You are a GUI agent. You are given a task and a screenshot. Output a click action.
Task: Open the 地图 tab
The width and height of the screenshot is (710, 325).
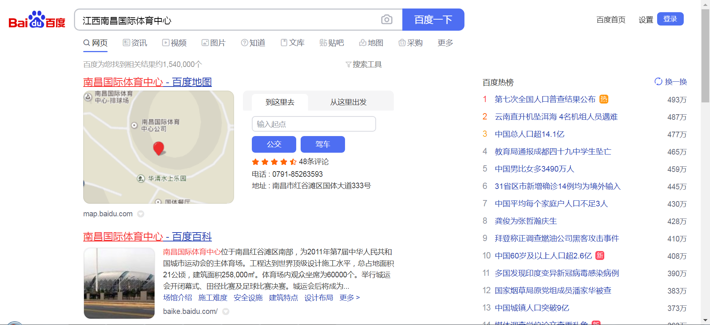click(371, 43)
